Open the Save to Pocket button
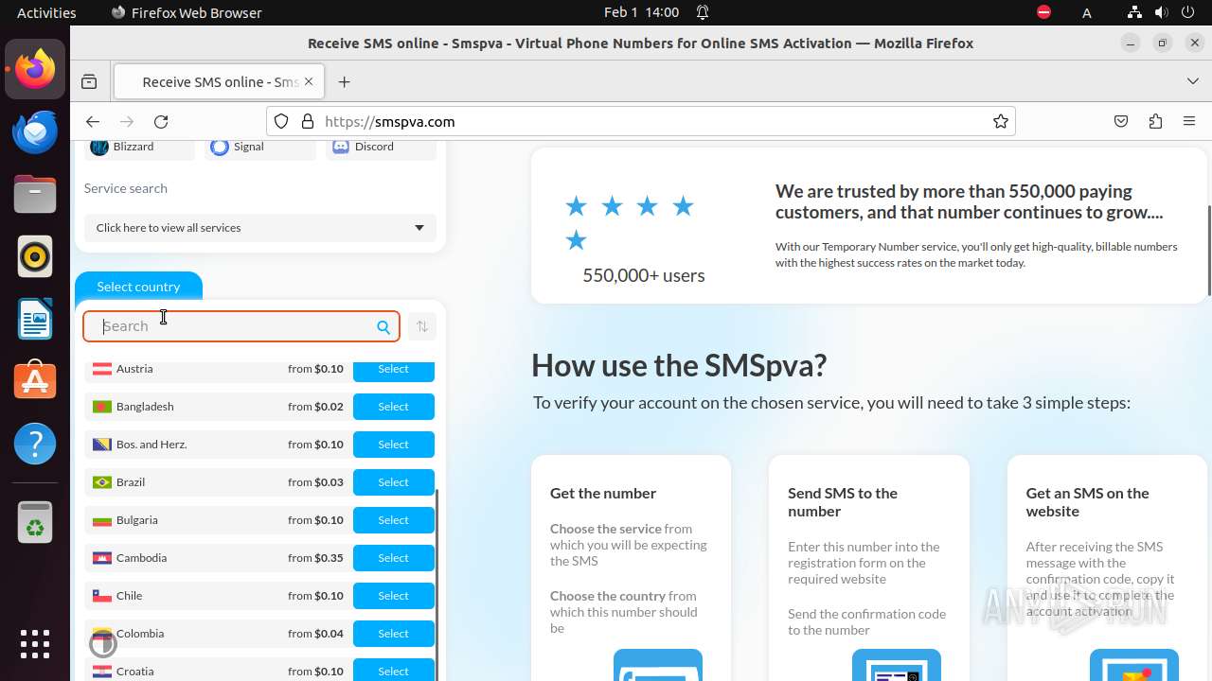The width and height of the screenshot is (1212, 681). pyautogui.click(x=1121, y=121)
